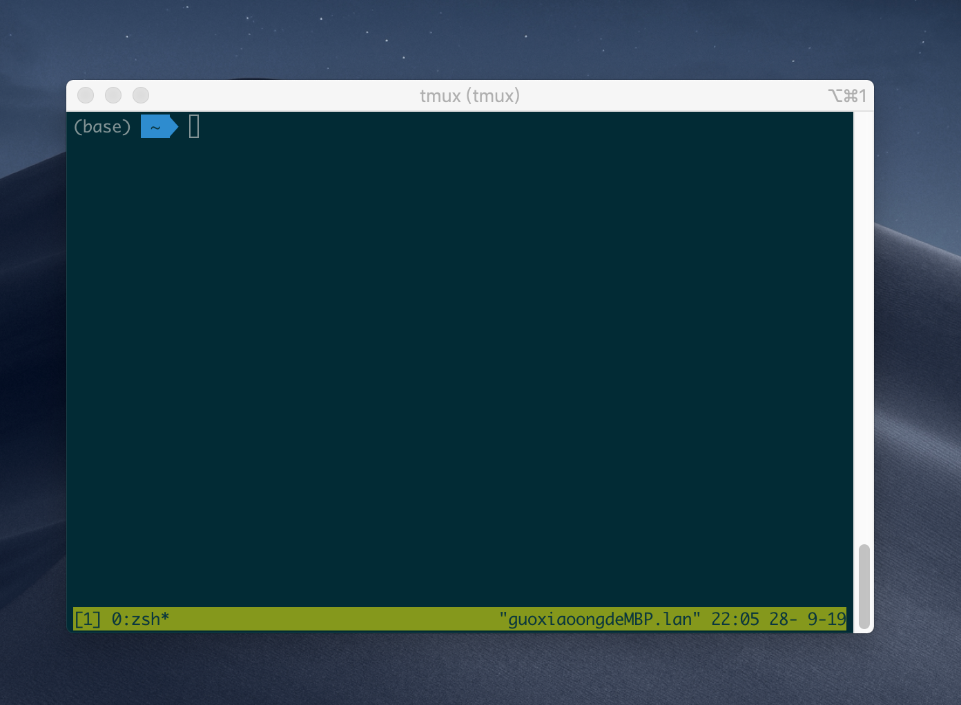The height and width of the screenshot is (705, 961).
Task: Zoom the tmux terminal window
Action: [x=141, y=95]
